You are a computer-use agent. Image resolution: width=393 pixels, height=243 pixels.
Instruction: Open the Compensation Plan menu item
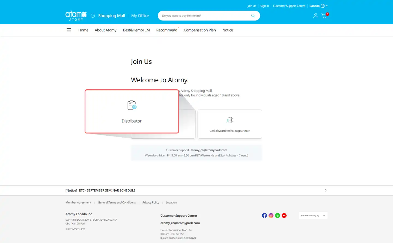point(200,30)
